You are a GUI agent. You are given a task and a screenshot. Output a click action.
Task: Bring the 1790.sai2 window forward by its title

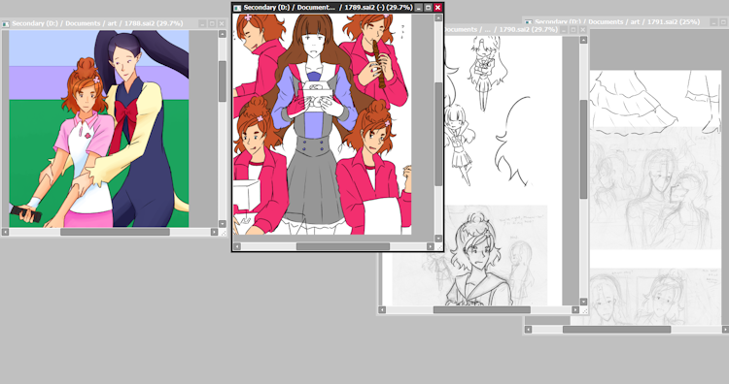tap(502, 30)
